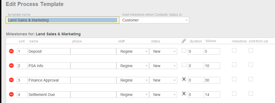This screenshot has height=103, width=275.
Task: Open staff dropdown for Settlement Due row
Action: (x=133, y=95)
